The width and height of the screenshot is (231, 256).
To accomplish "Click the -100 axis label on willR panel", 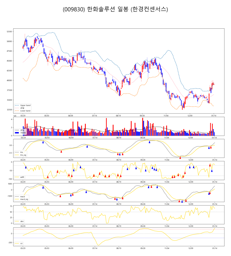I will point(10,179).
